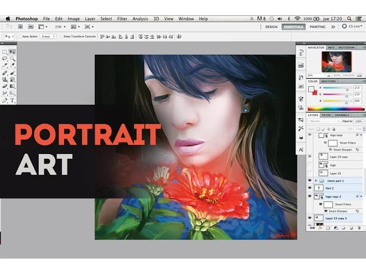This screenshot has width=366, height=274.
Task: Select the Brush tool
Action: [13, 73]
